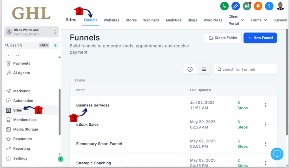The width and height of the screenshot is (290, 168).
Task: Switch to the Analytics tab
Action: (x=173, y=20)
